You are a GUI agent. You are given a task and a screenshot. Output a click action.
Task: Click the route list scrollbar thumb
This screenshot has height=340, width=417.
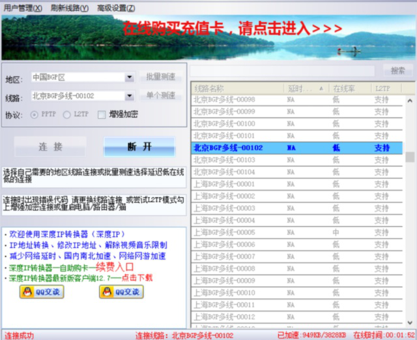point(410,157)
